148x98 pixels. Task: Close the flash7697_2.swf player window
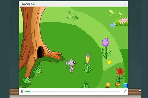125,4
